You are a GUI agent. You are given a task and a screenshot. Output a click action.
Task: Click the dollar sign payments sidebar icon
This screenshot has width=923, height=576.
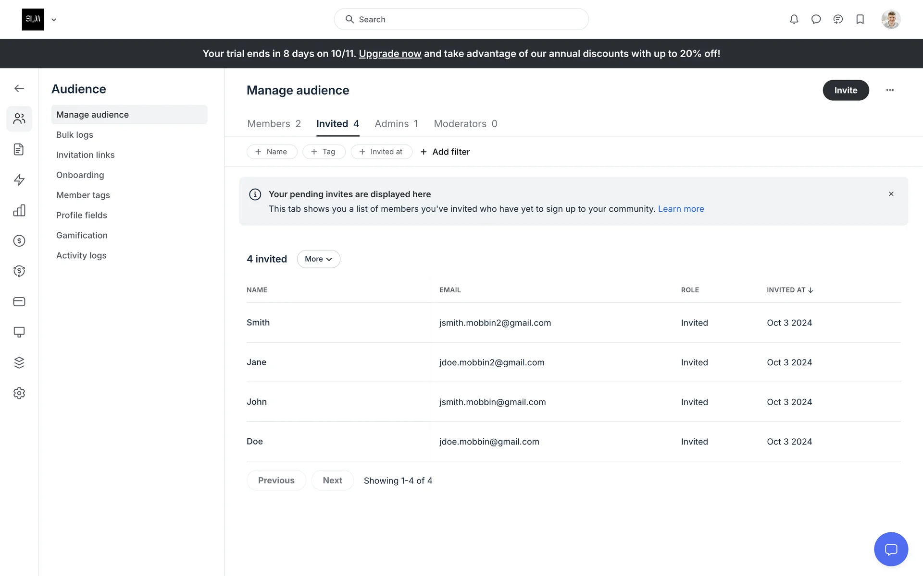pos(19,241)
